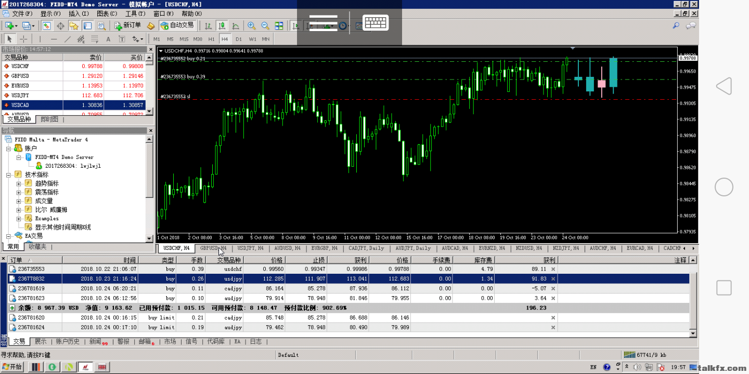Select the Fibonacci retracement tool
This screenshot has height=374, width=749.
pyautogui.click(x=95, y=39)
